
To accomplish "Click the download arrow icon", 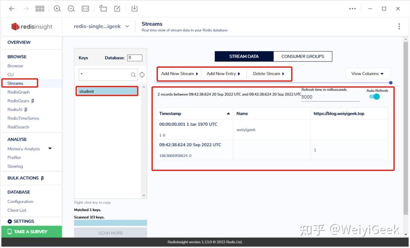I will tap(135, 8).
